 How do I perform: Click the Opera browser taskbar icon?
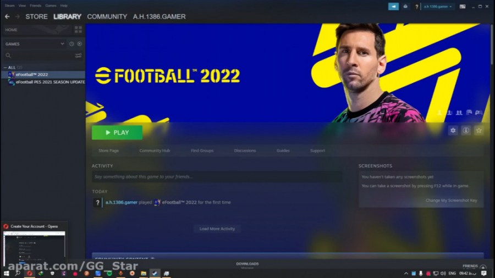(x=29, y=274)
